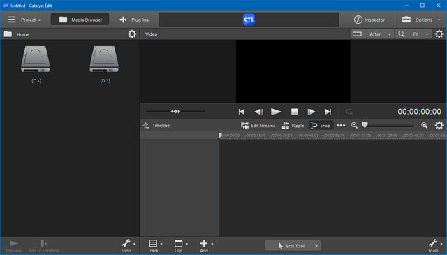Open the Fit zoom level dropdown

[x=420, y=34]
